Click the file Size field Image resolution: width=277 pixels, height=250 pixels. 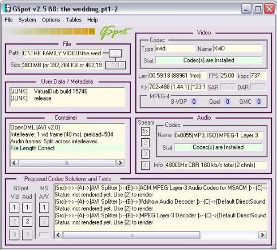pyautogui.click(x=62, y=65)
